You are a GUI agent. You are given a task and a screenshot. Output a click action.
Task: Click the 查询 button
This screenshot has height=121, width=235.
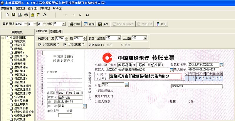click(x=89, y=24)
